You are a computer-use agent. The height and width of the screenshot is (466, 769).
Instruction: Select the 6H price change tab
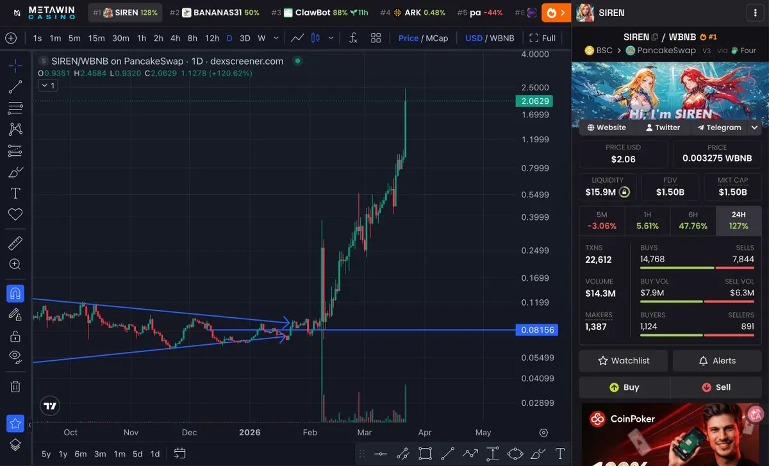[x=693, y=221]
